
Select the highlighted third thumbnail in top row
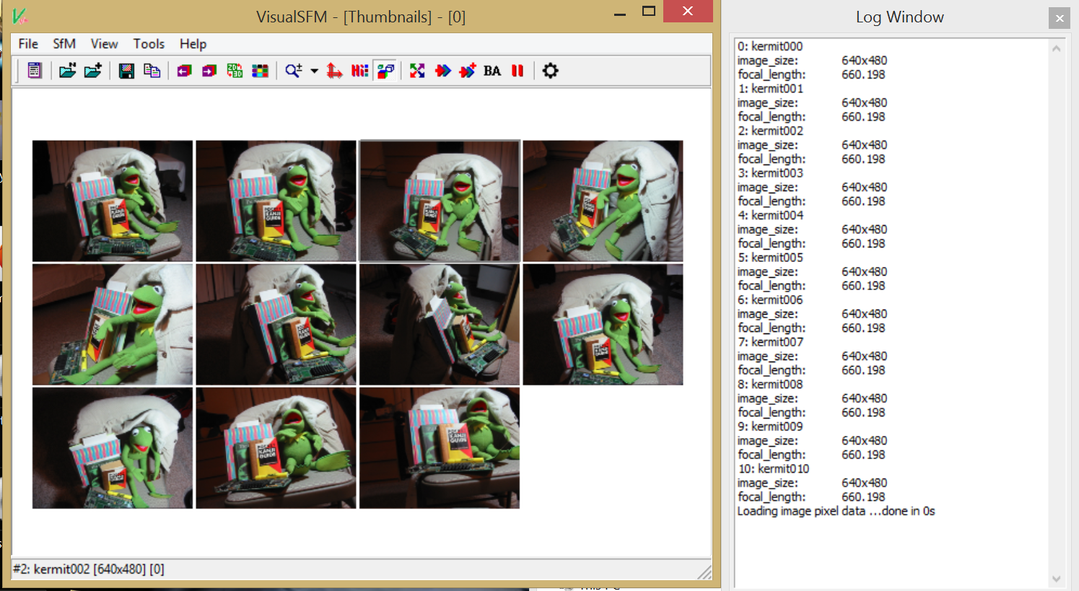click(x=440, y=201)
